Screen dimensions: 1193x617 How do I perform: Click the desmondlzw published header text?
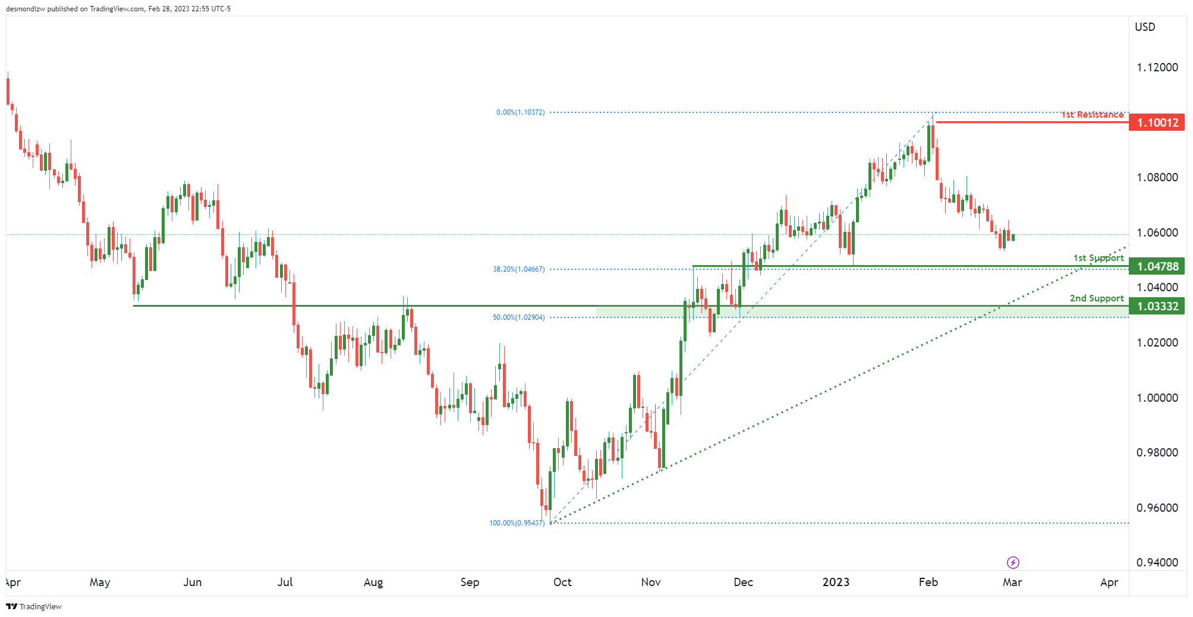click(x=118, y=9)
